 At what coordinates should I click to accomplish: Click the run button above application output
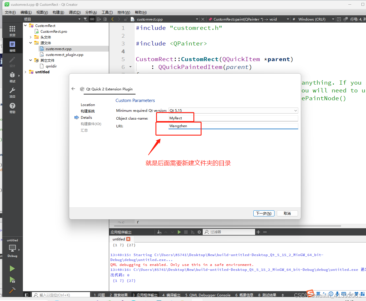pos(179,232)
